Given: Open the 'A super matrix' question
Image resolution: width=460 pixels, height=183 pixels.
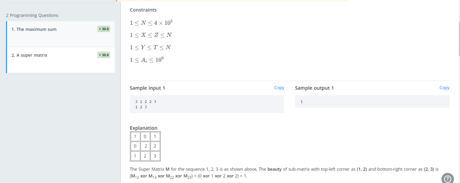Looking at the screenshot, I should (60, 60).
